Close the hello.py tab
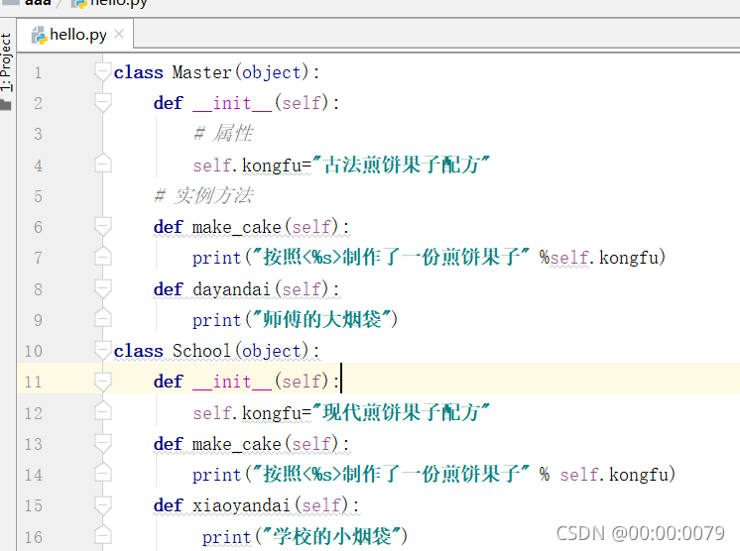 pos(119,34)
